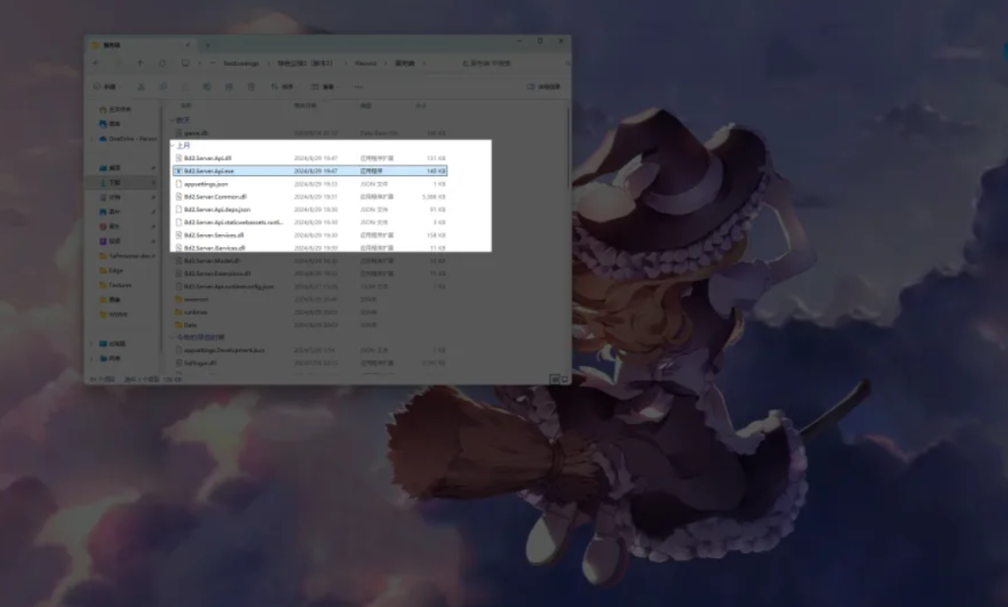Collapse the 今天 (Today) group

(173, 120)
